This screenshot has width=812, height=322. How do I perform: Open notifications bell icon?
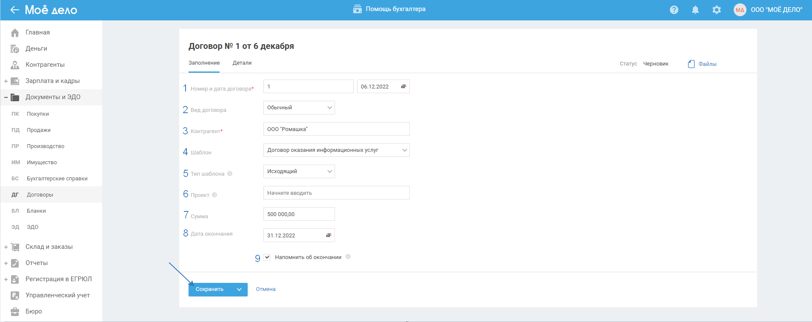pos(695,10)
